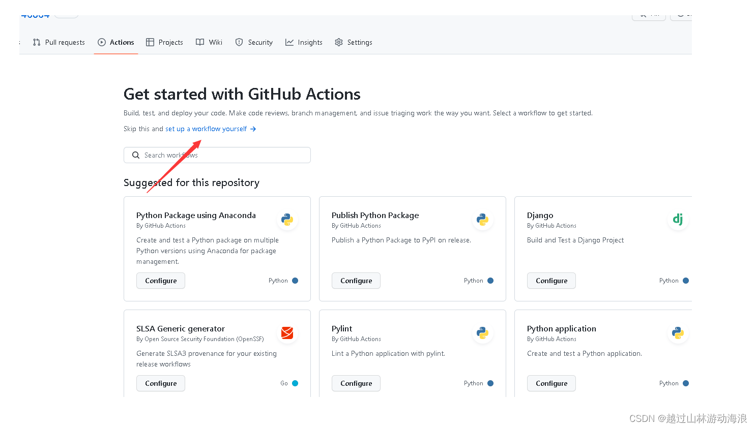Click the Security shield icon
The height and width of the screenshot is (428, 755).
tap(239, 42)
